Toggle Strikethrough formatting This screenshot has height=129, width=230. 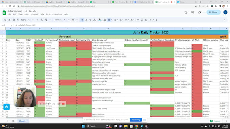click(x=90, y=20)
